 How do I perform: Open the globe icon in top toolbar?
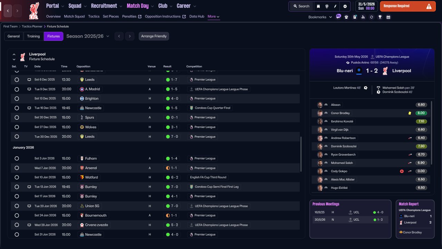[x=327, y=6]
